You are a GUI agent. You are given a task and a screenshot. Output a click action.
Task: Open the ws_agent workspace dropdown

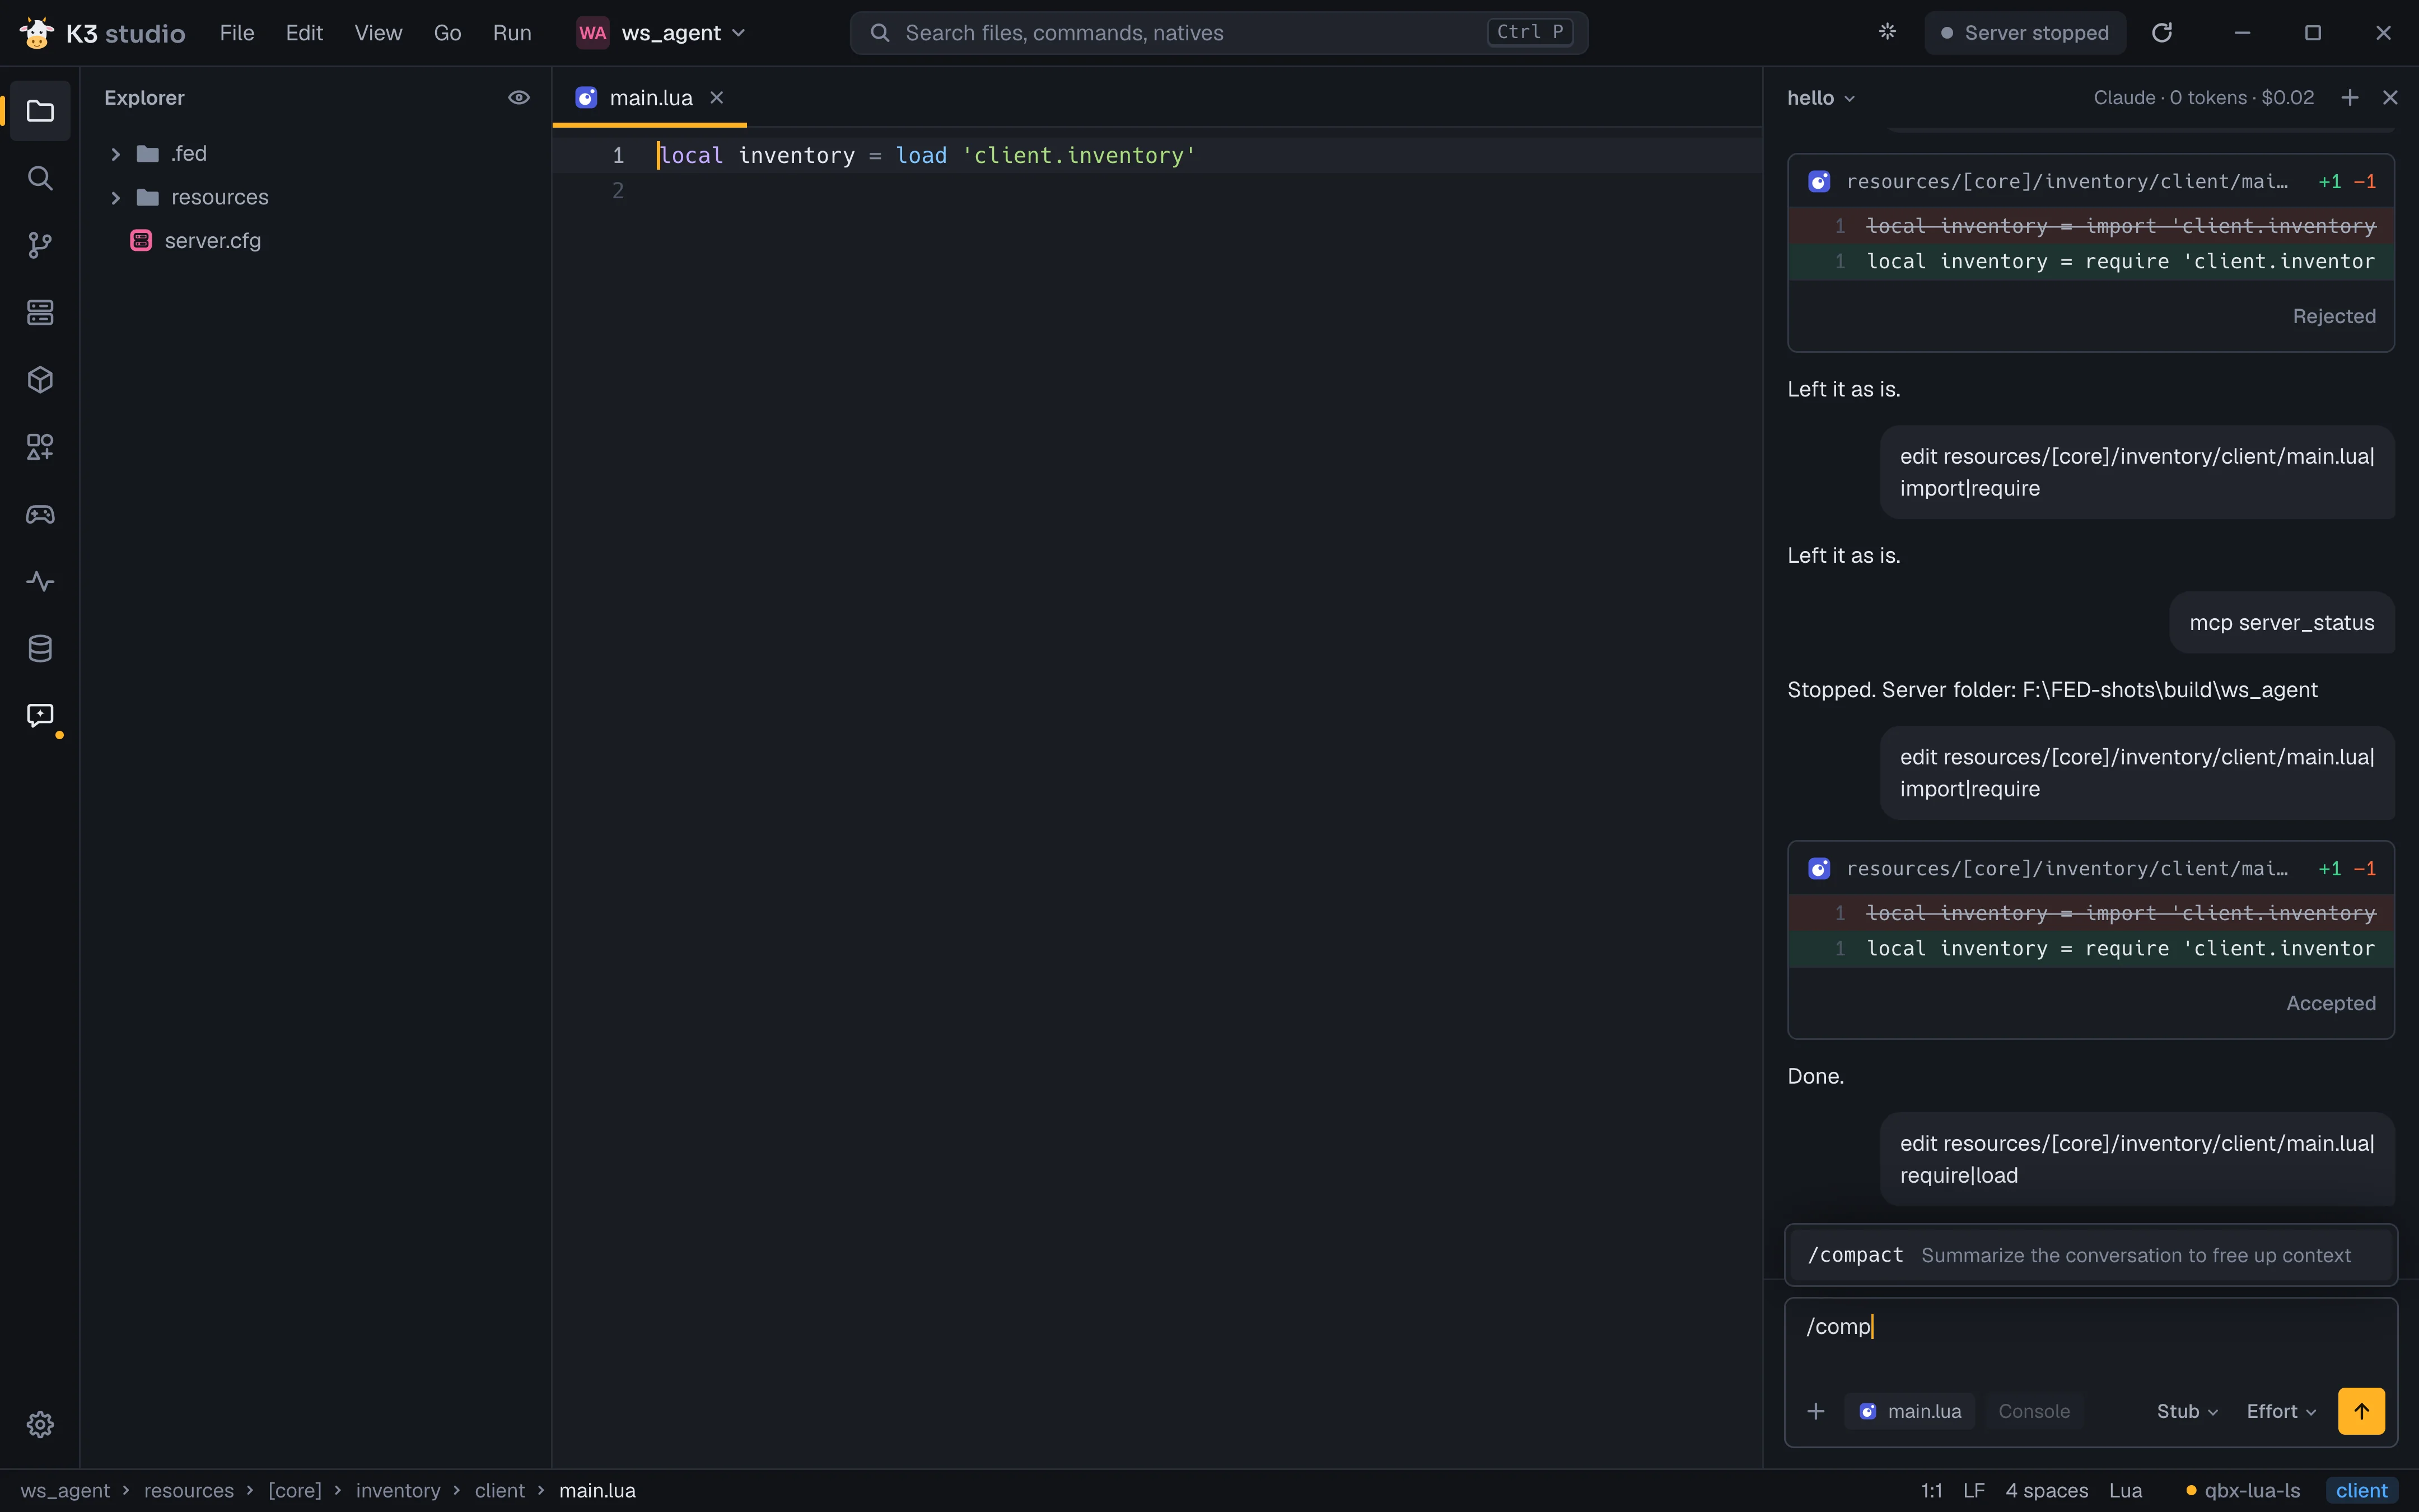tap(662, 33)
